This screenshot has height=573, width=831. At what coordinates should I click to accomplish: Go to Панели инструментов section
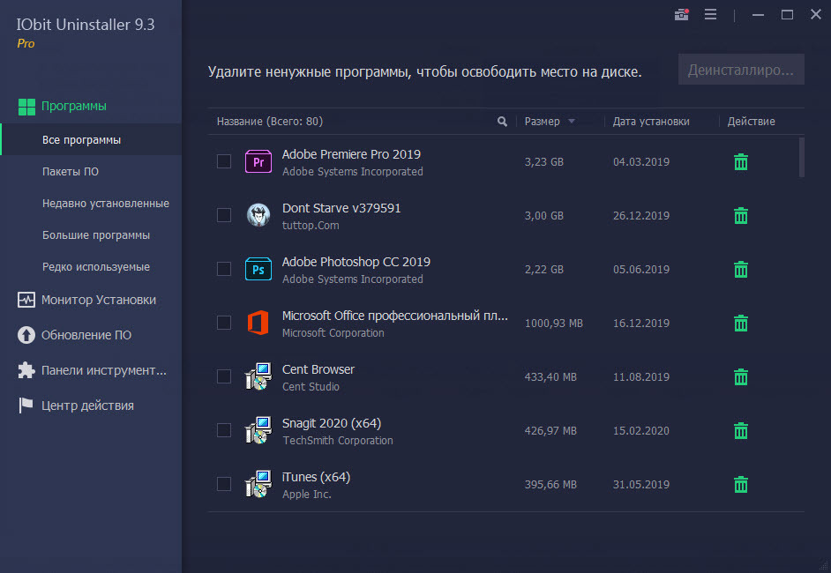point(104,370)
